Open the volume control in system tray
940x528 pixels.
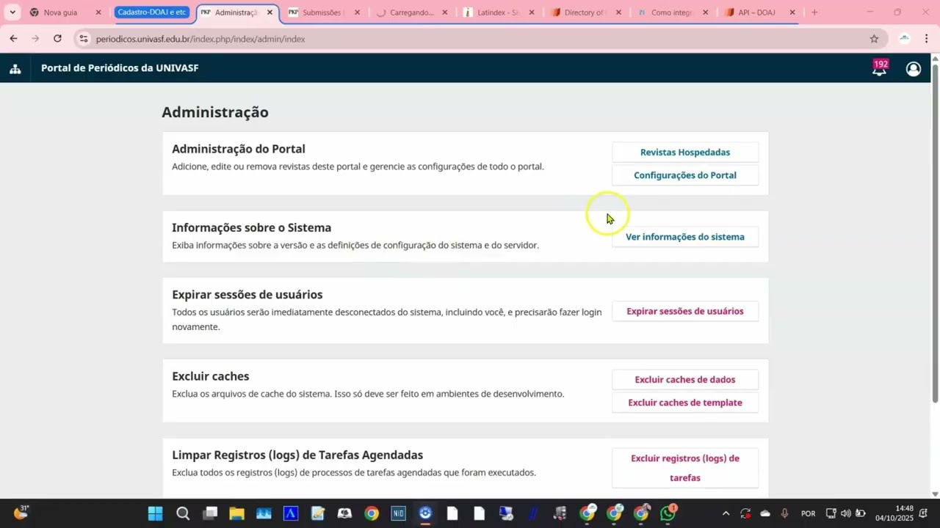[845, 513]
